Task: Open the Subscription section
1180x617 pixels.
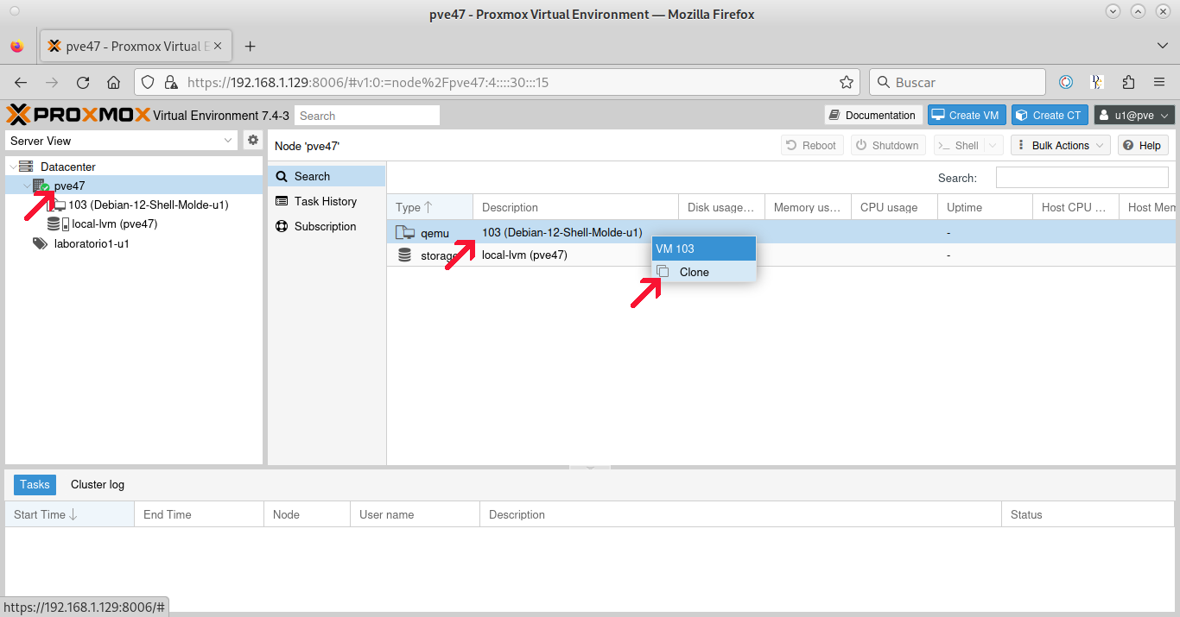Action: (x=327, y=226)
